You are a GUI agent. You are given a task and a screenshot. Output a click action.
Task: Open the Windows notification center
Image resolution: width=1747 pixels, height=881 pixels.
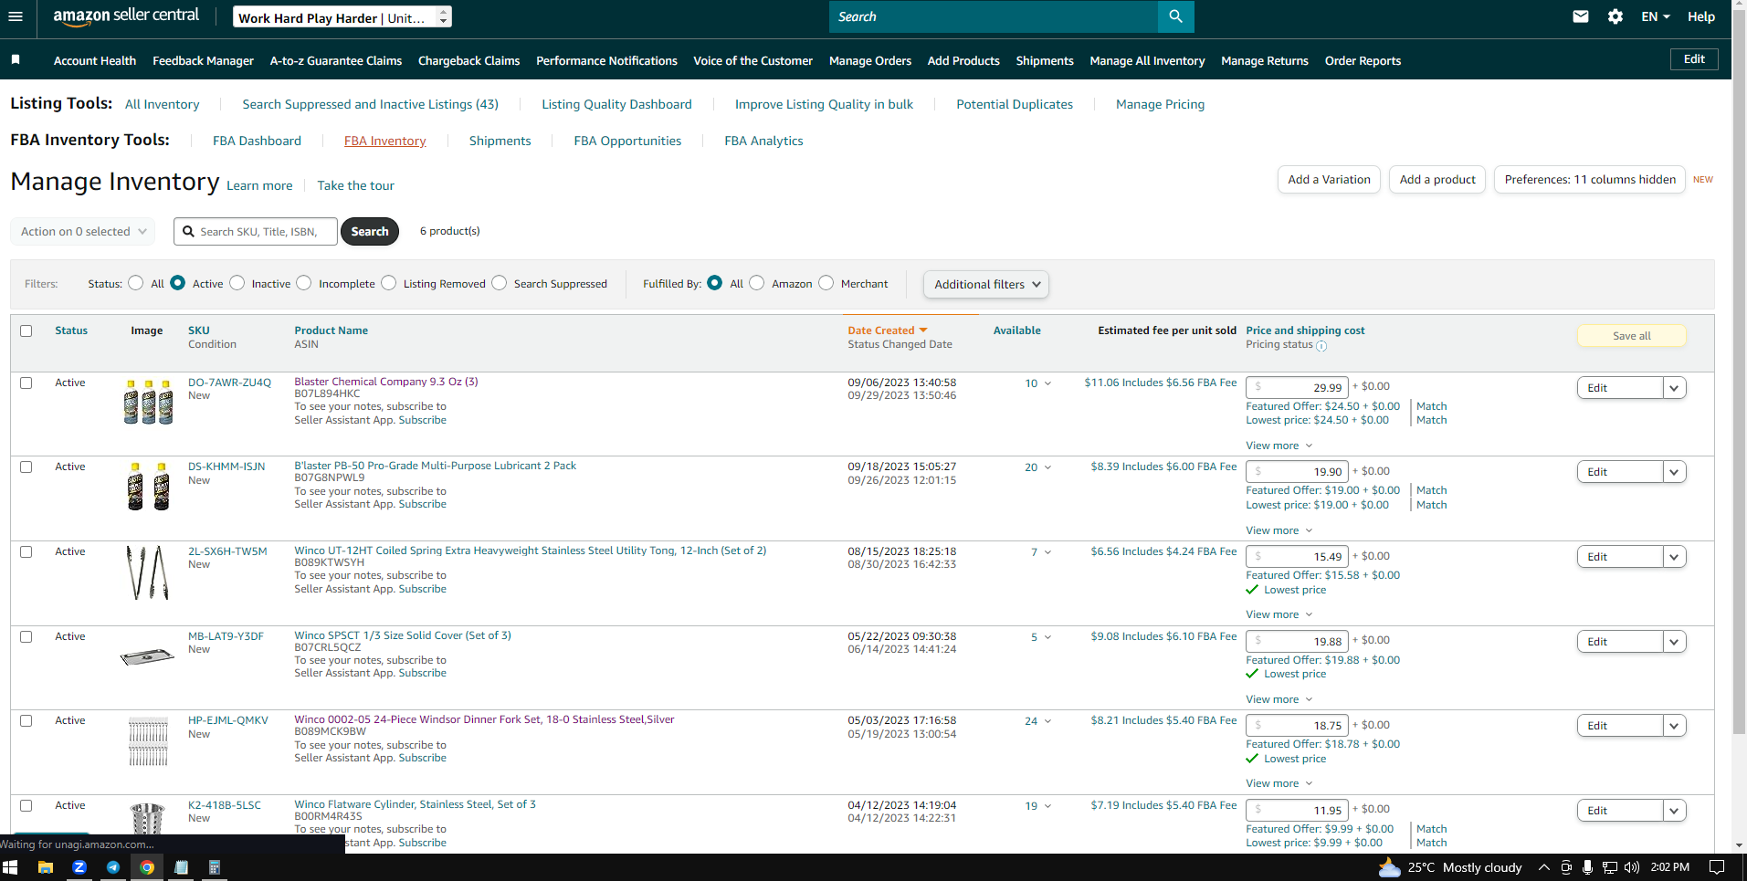(x=1717, y=867)
